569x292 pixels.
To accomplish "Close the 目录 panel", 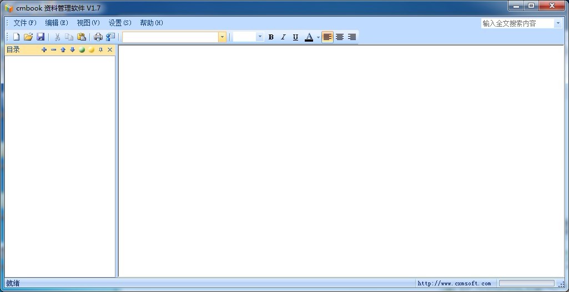I will point(110,50).
